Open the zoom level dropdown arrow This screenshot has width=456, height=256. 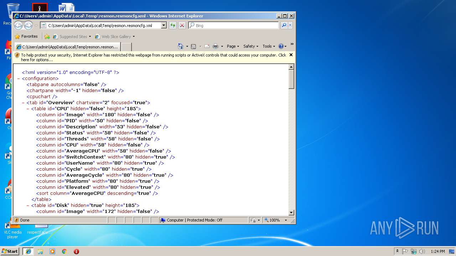[x=286, y=220]
